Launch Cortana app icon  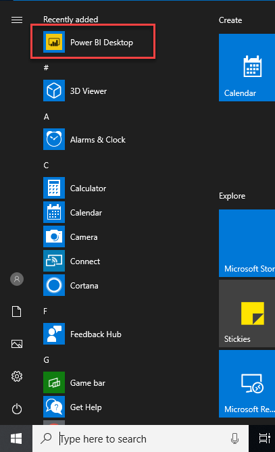(54, 285)
